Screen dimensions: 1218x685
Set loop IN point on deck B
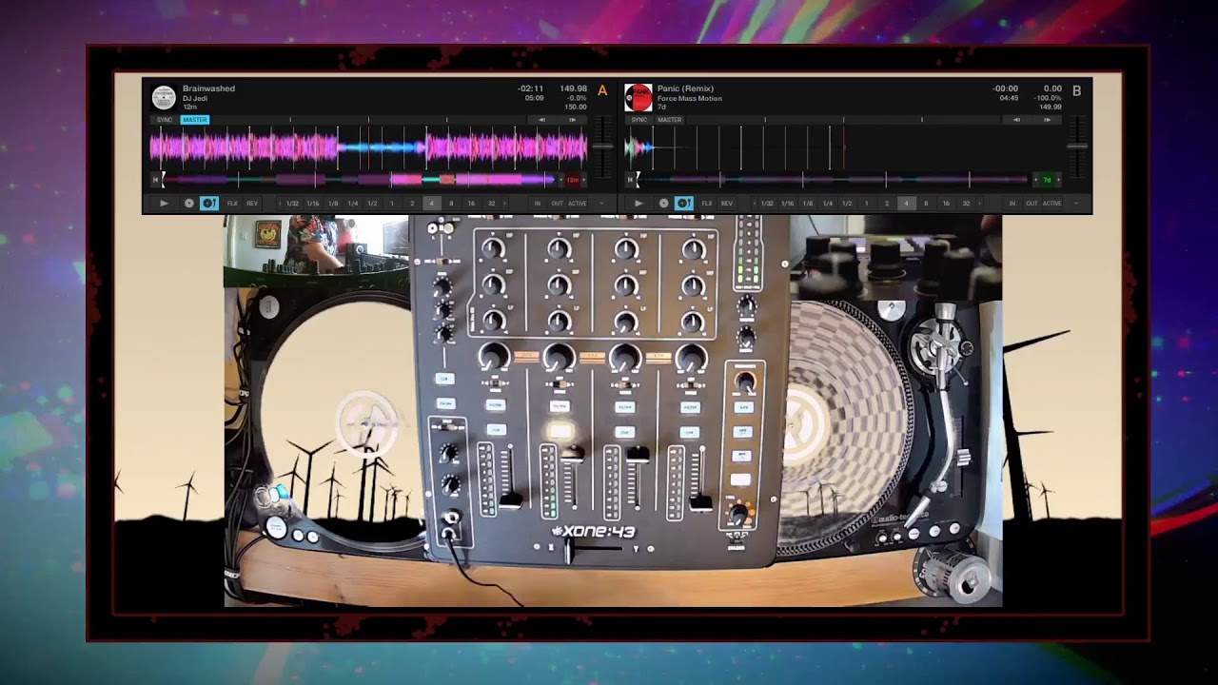click(1012, 204)
